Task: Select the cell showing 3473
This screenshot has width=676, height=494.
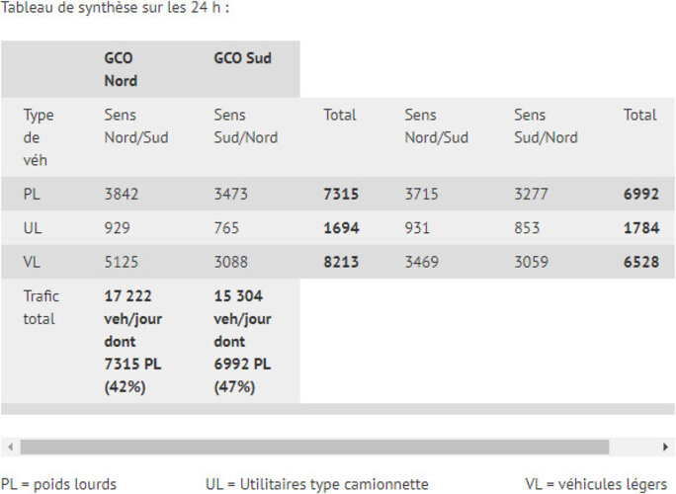Action: [232, 195]
